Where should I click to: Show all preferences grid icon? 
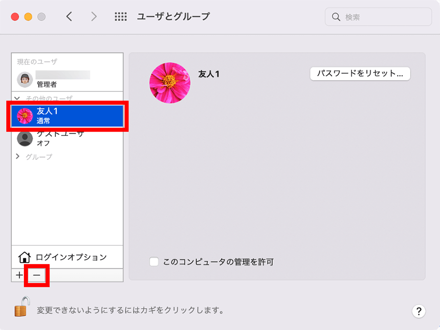click(x=121, y=17)
